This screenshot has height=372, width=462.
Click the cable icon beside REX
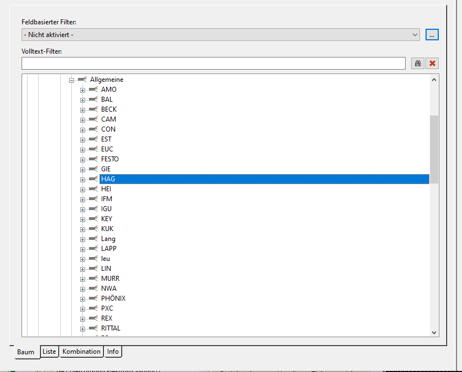click(x=93, y=318)
